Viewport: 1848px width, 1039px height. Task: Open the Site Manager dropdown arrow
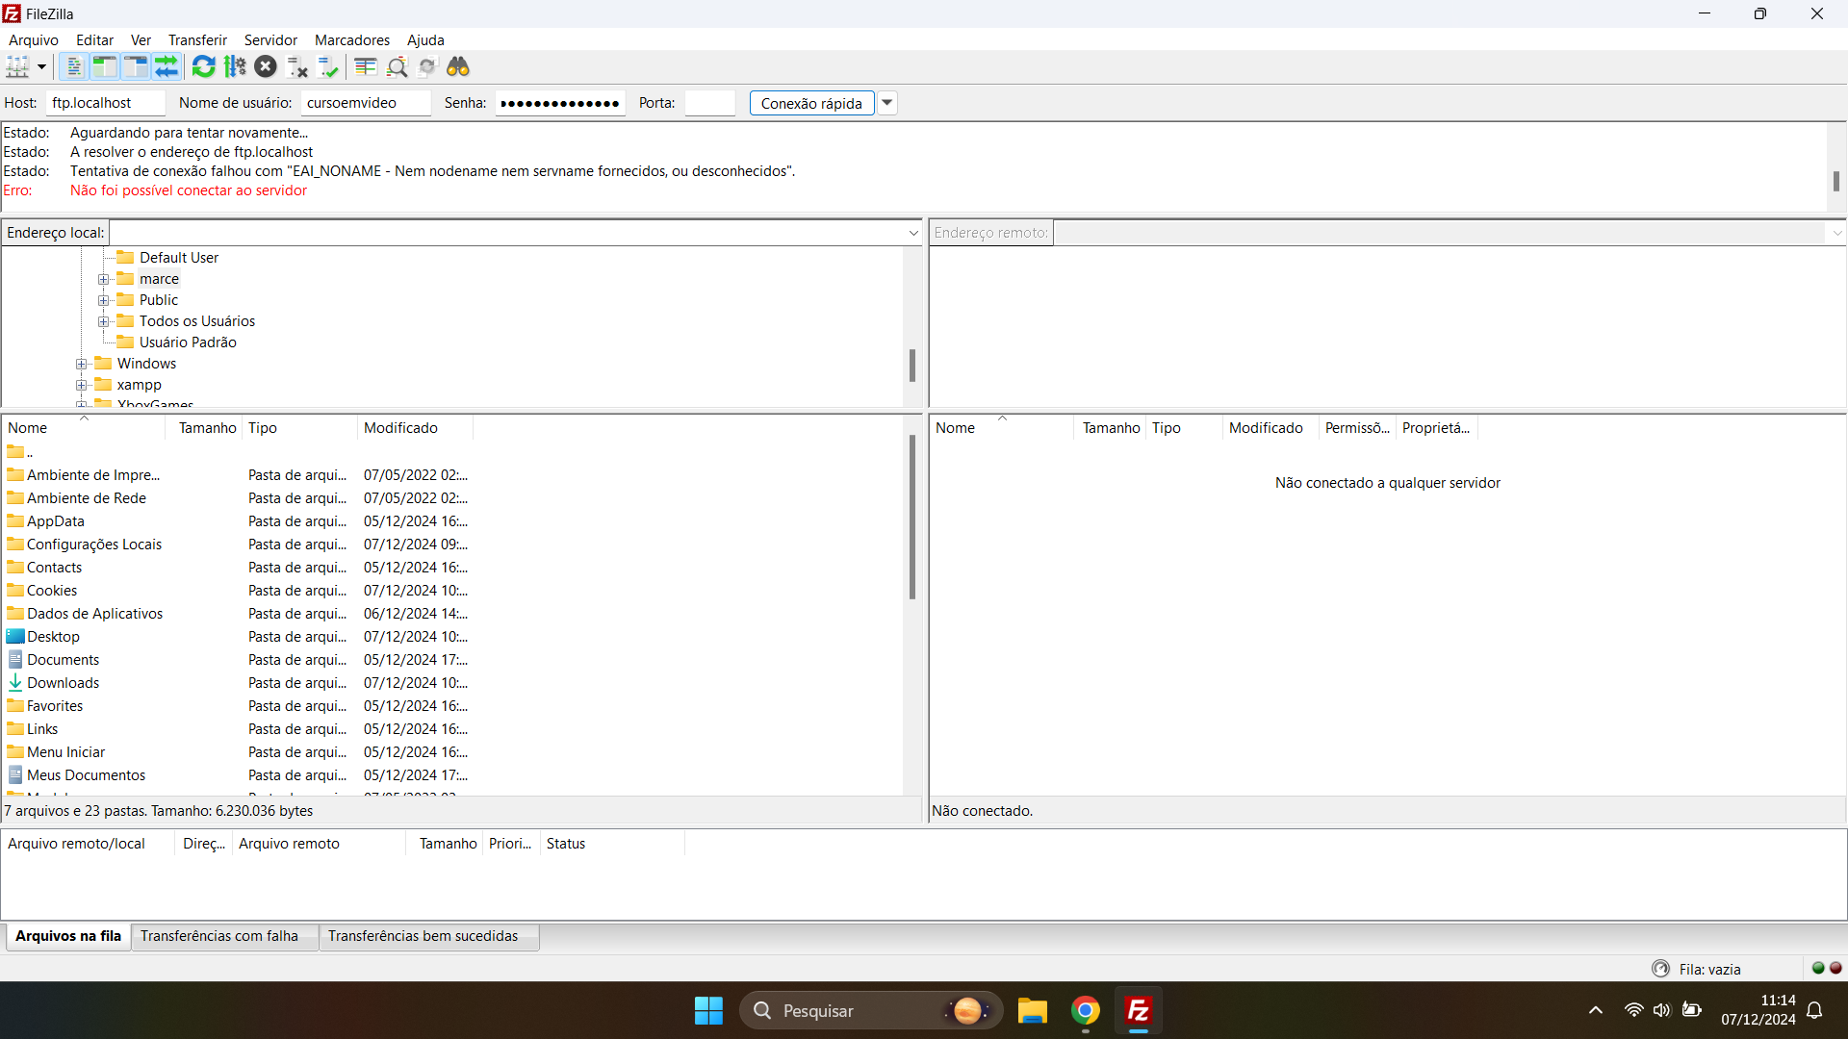pyautogui.click(x=41, y=67)
